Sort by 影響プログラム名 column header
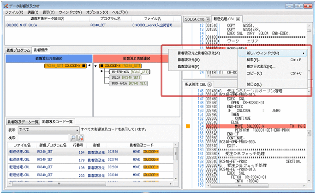The width and height of the screenshot is (316, 194). (x=53, y=145)
